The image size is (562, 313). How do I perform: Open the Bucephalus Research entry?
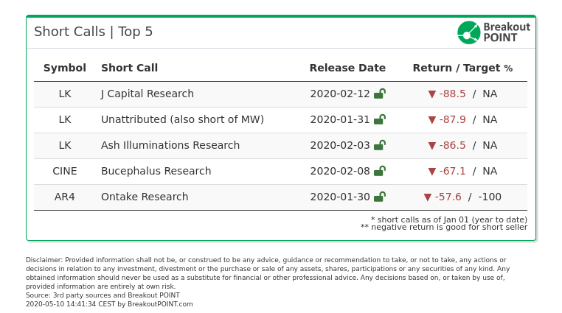[156, 171]
